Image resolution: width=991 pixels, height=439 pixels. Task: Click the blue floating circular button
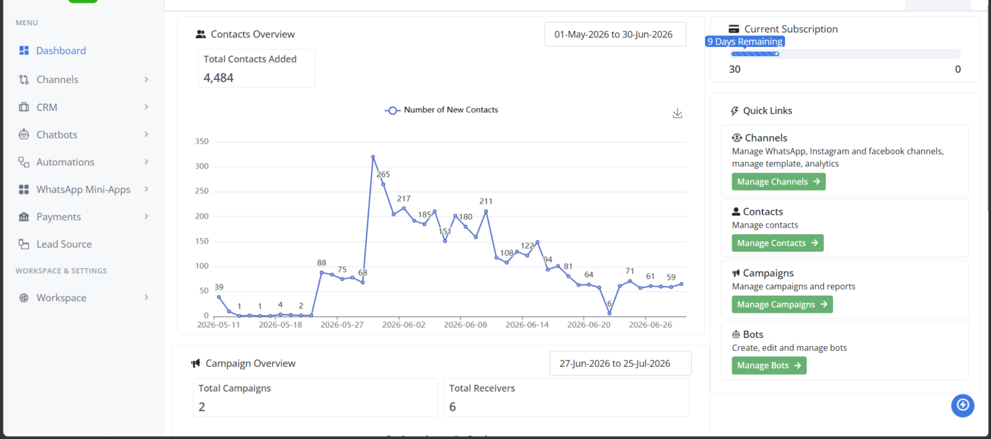tap(963, 405)
